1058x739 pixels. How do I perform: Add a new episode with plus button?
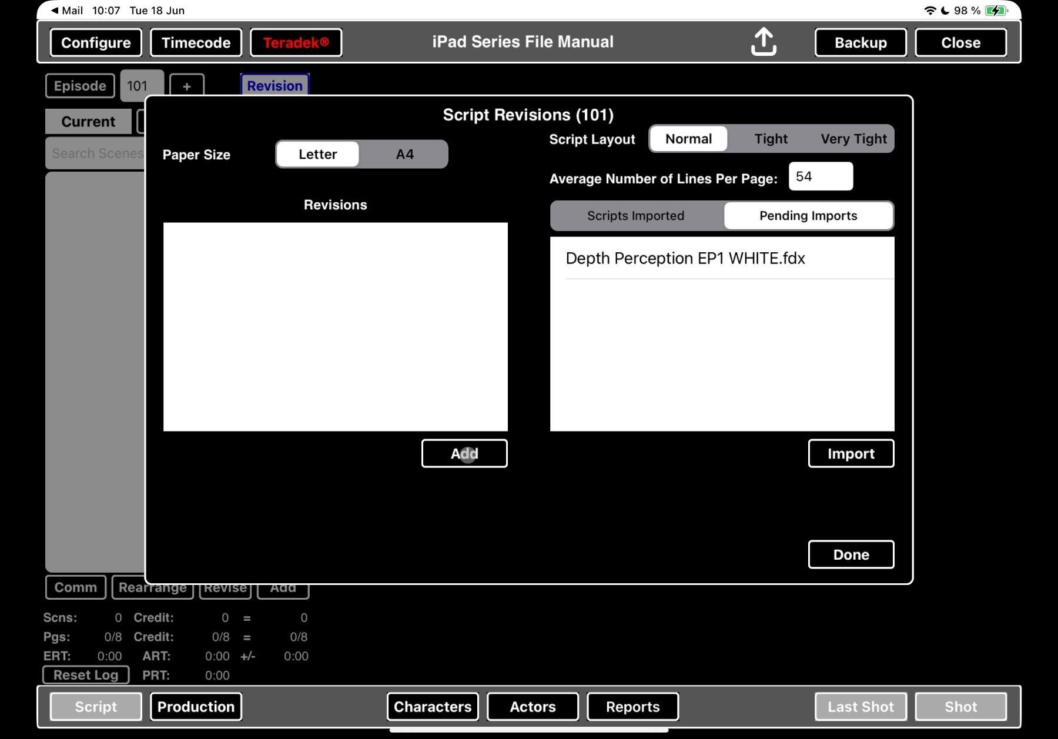[187, 86]
